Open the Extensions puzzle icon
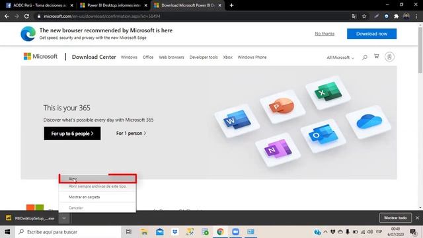The width and height of the screenshot is (423, 238). [397, 16]
